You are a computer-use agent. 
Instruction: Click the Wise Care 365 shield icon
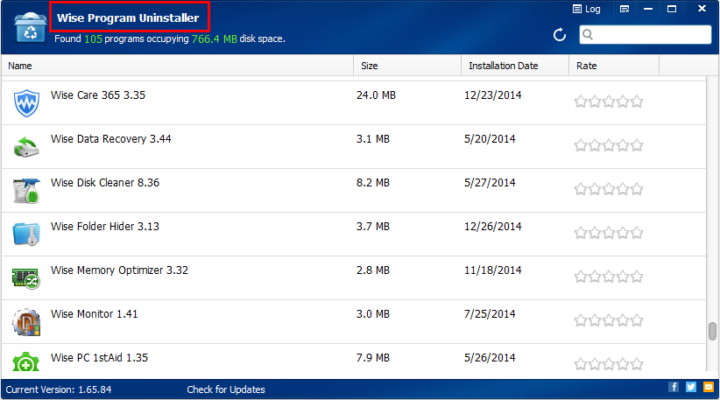click(x=26, y=102)
